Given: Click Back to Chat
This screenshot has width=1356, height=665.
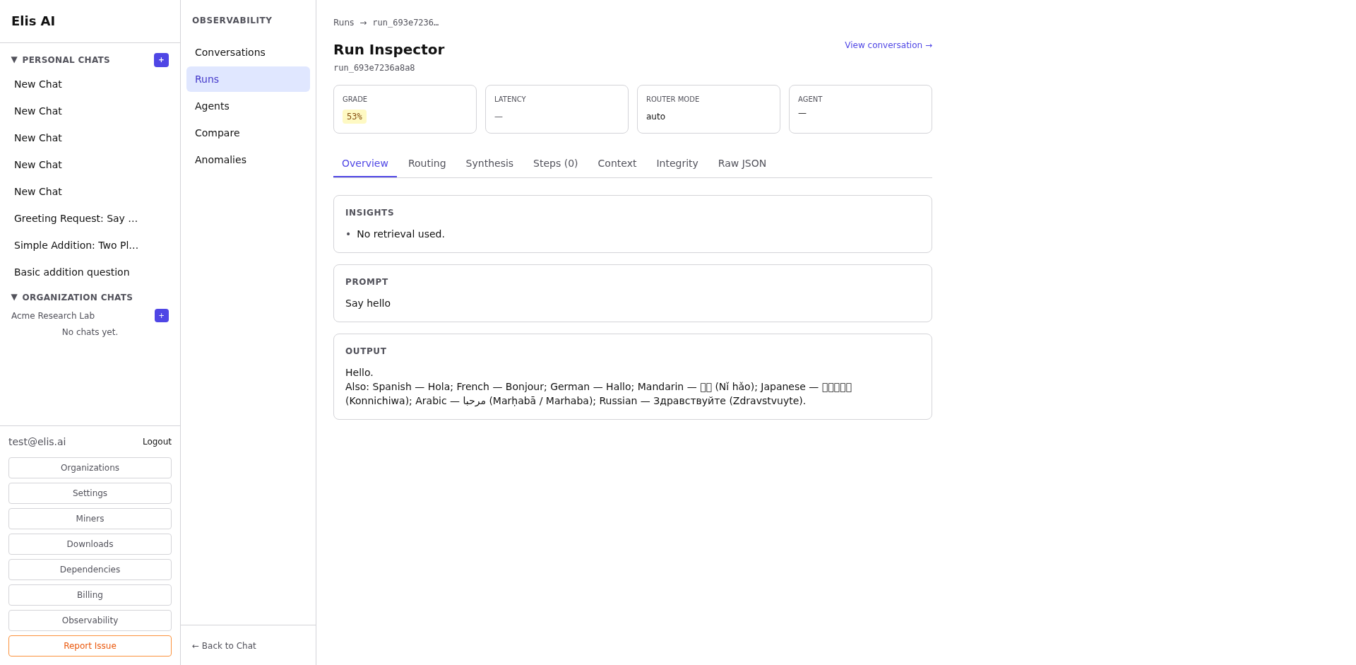Looking at the screenshot, I should tap(223, 645).
